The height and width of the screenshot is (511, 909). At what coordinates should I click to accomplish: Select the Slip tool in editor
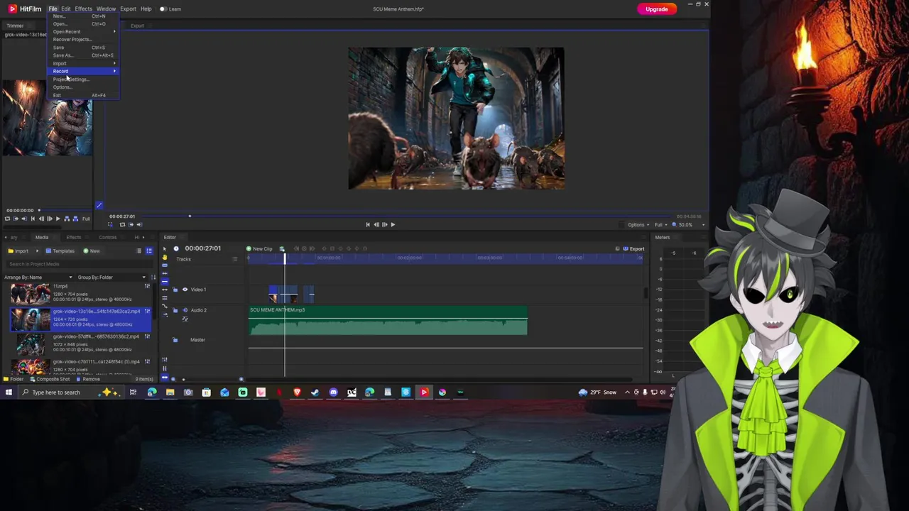click(x=165, y=273)
